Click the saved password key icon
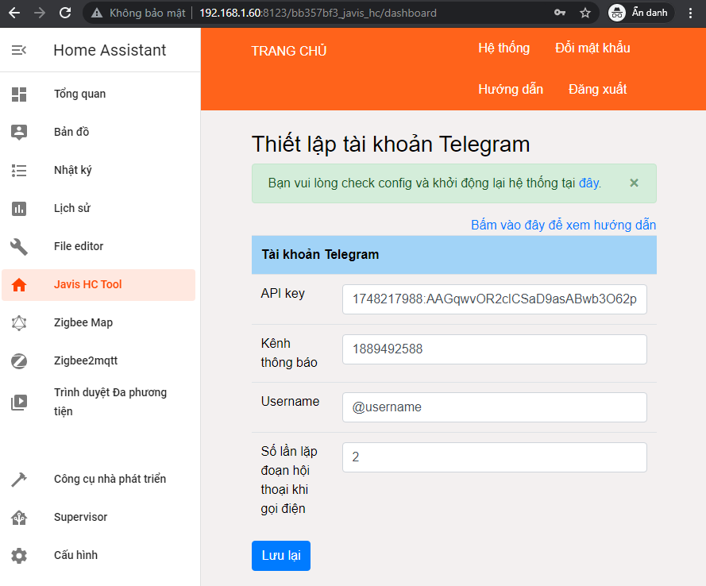706x586 pixels. (x=560, y=13)
